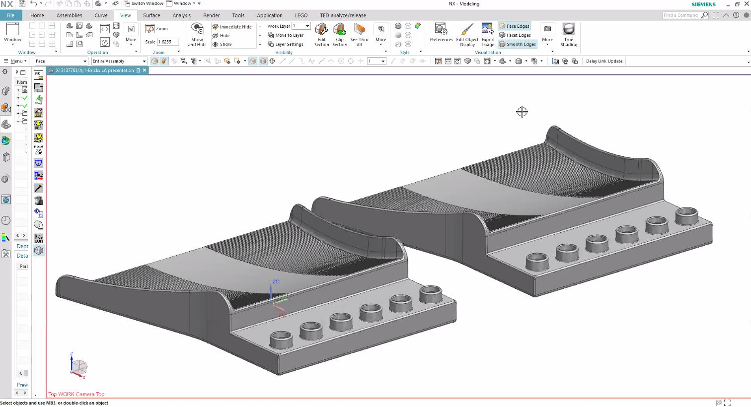Expand More in Visibility group
Viewport: 751px width, 407px height.
coord(381,36)
